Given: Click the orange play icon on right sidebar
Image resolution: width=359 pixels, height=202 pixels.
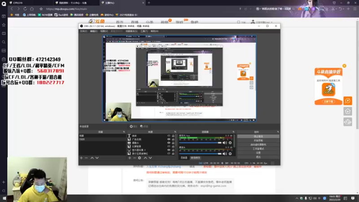Looking at the screenshot, I should coord(347,101).
